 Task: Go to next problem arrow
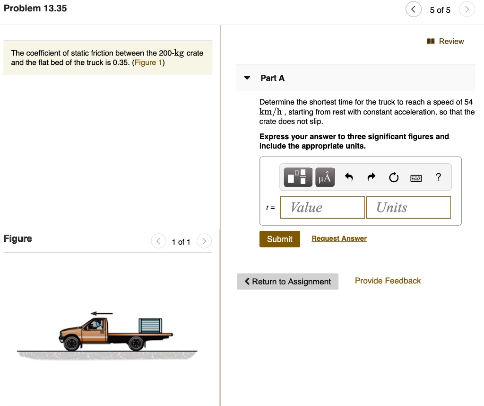(467, 9)
